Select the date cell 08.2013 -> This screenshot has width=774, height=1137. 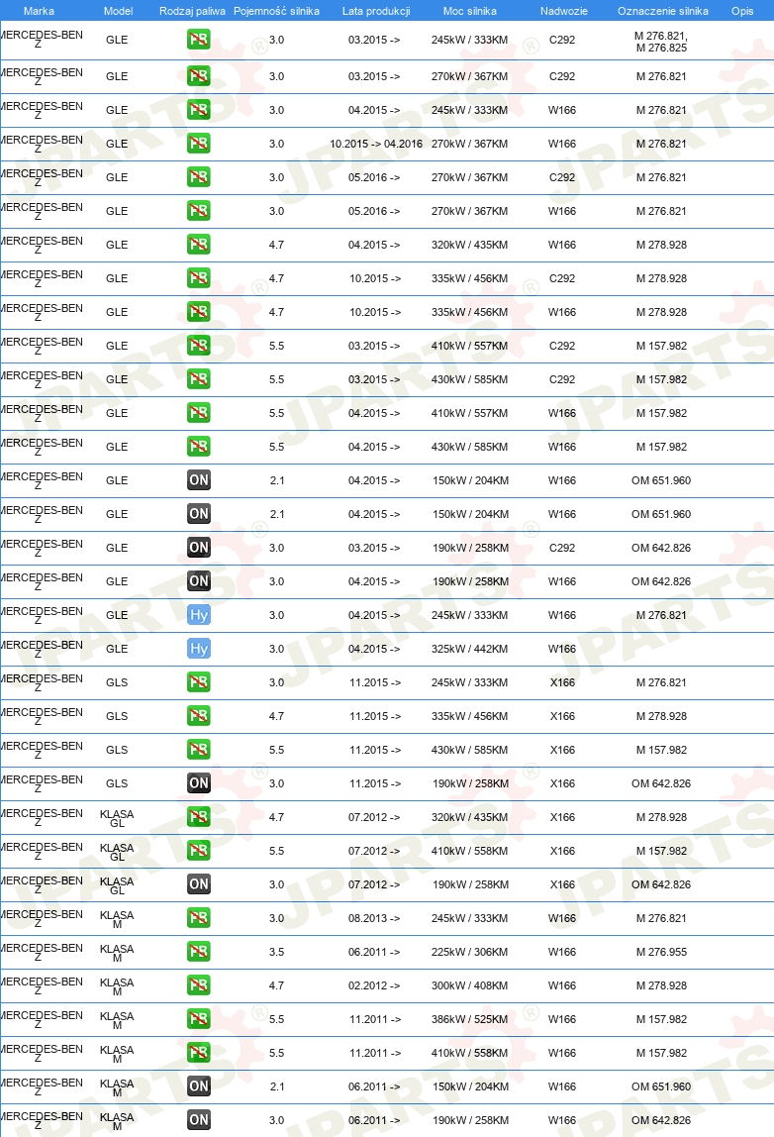point(374,918)
